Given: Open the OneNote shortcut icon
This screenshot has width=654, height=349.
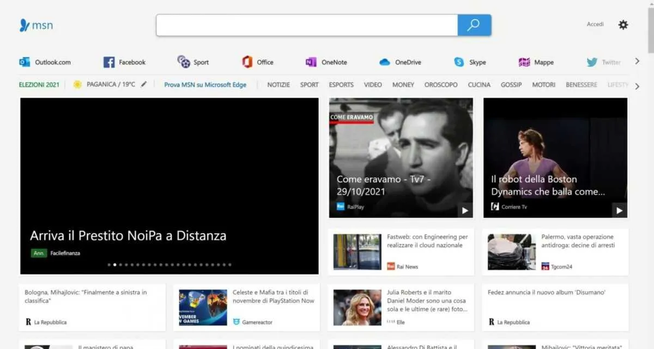Looking at the screenshot, I should (x=311, y=62).
